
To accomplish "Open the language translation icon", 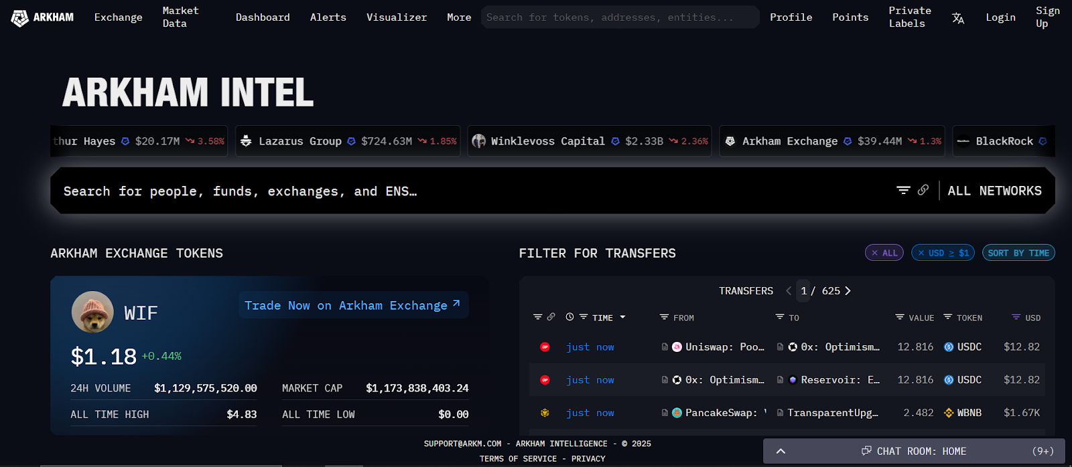I will coord(958,18).
